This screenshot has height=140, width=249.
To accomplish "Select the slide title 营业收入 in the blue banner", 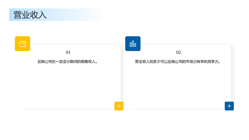I will [30, 15].
